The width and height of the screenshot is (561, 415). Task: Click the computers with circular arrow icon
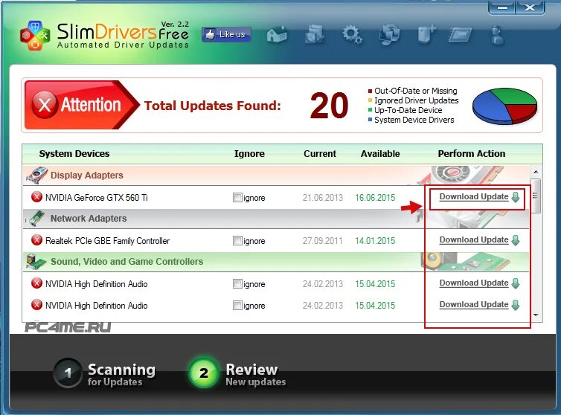389,35
